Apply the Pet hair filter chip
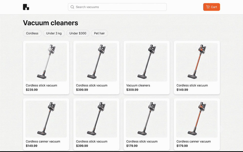The height and width of the screenshot is (152, 243). coord(99,33)
